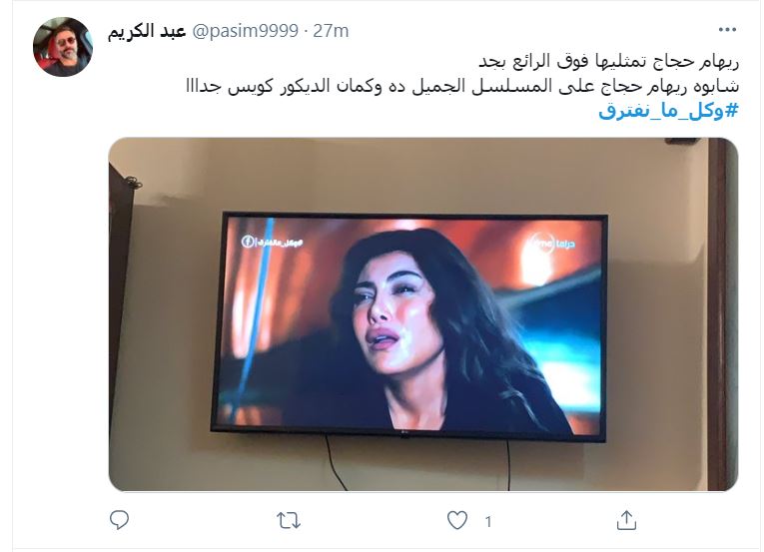Viewport: 764px width, 552px height.
Task: Open the profile picture of عبد الكريم
Action: point(63,47)
